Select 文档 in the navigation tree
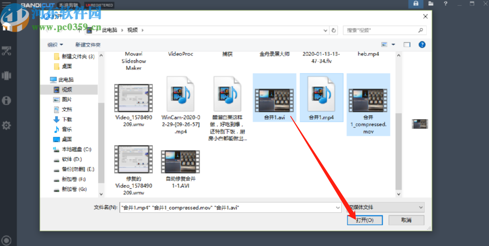The width and height of the screenshot is (489, 246). pos(63,110)
